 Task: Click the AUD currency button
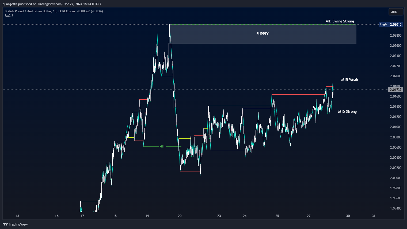click(x=396, y=12)
